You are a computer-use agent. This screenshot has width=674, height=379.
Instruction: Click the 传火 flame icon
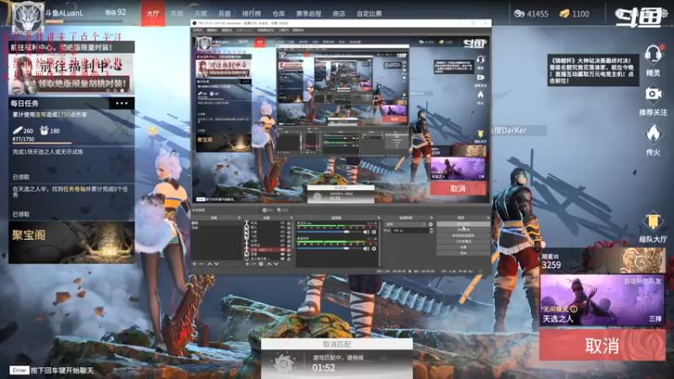[x=653, y=134]
